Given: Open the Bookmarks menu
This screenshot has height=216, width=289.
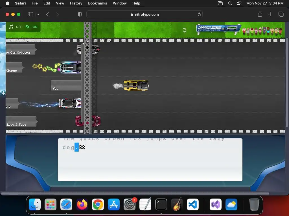Looking at the screenshot, I should tap(97, 3).
